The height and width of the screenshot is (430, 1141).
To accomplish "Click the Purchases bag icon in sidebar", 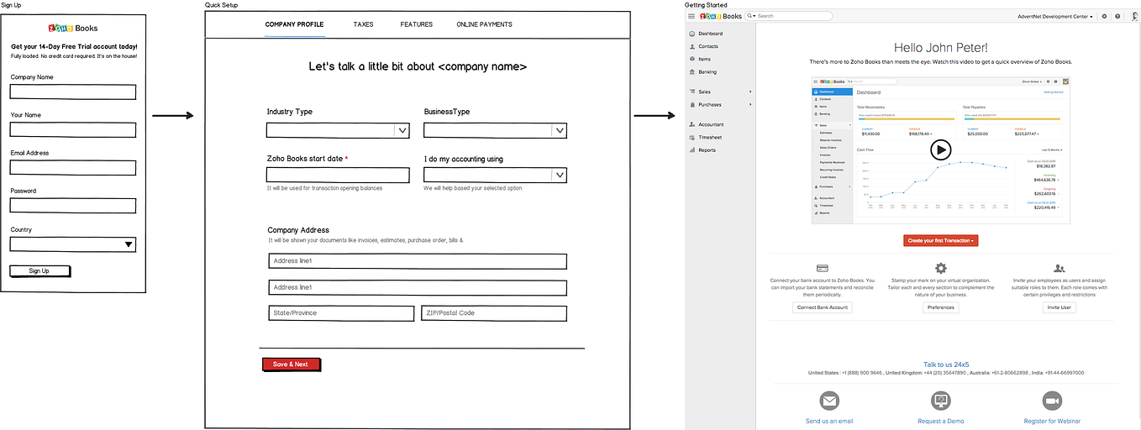I will 691,105.
